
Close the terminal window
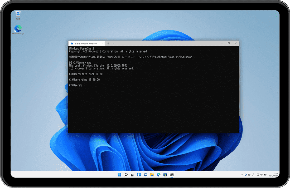point(235,43)
